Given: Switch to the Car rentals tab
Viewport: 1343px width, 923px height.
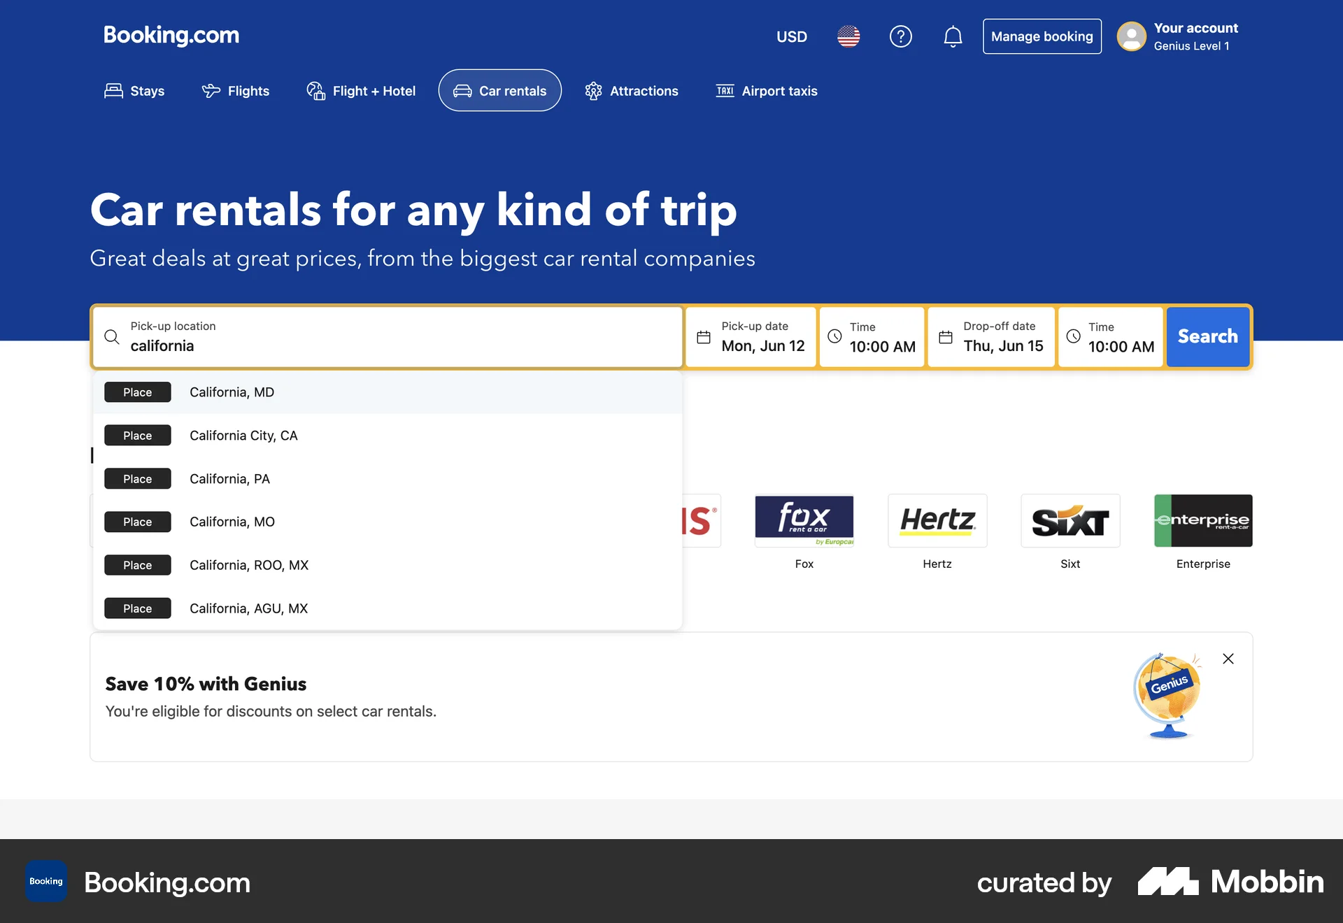Looking at the screenshot, I should [499, 90].
